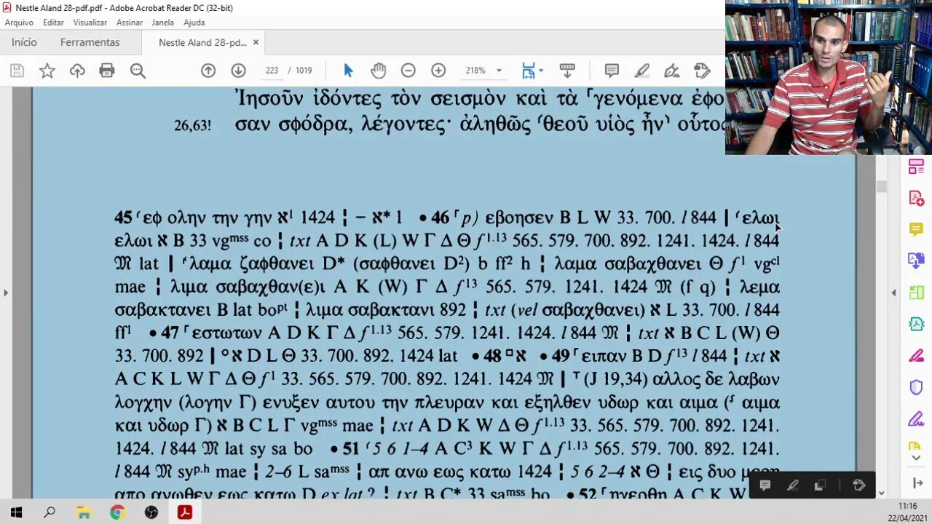Open the Create PDF sidebar tool
Viewport: 932px width, 524px height.
pyautogui.click(x=916, y=198)
